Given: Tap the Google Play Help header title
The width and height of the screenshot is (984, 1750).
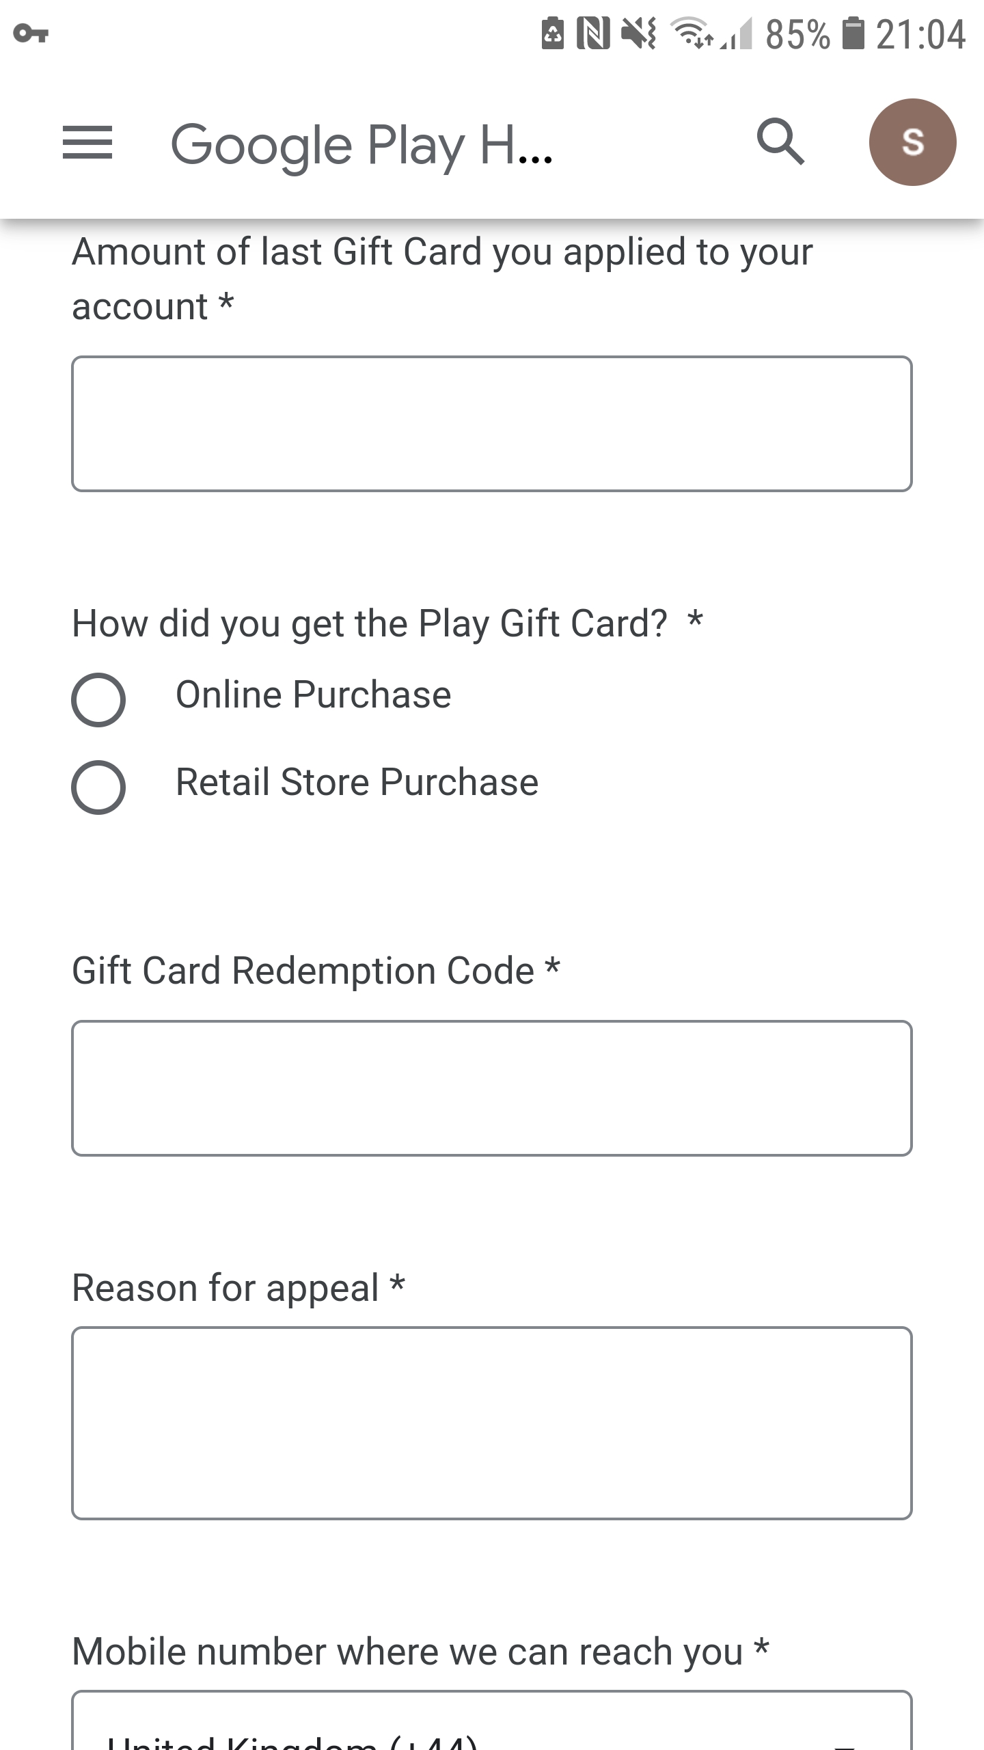Looking at the screenshot, I should pyautogui.click(x=361, y=144).
